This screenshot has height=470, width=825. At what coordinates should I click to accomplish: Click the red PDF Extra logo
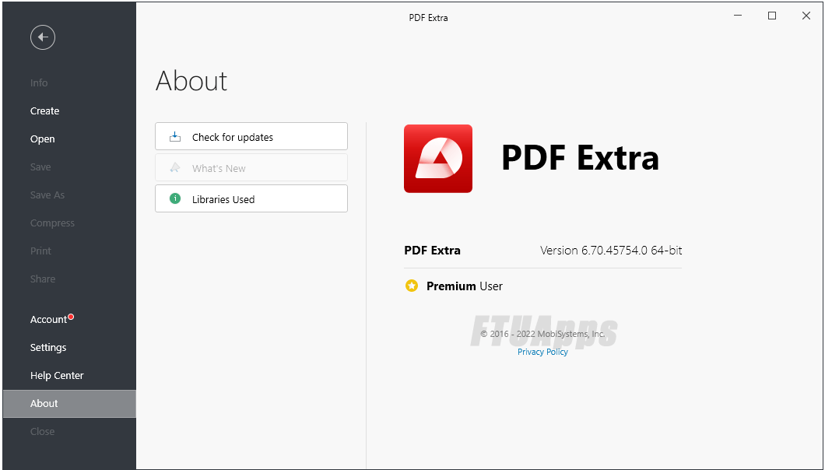tap(437, 159)
